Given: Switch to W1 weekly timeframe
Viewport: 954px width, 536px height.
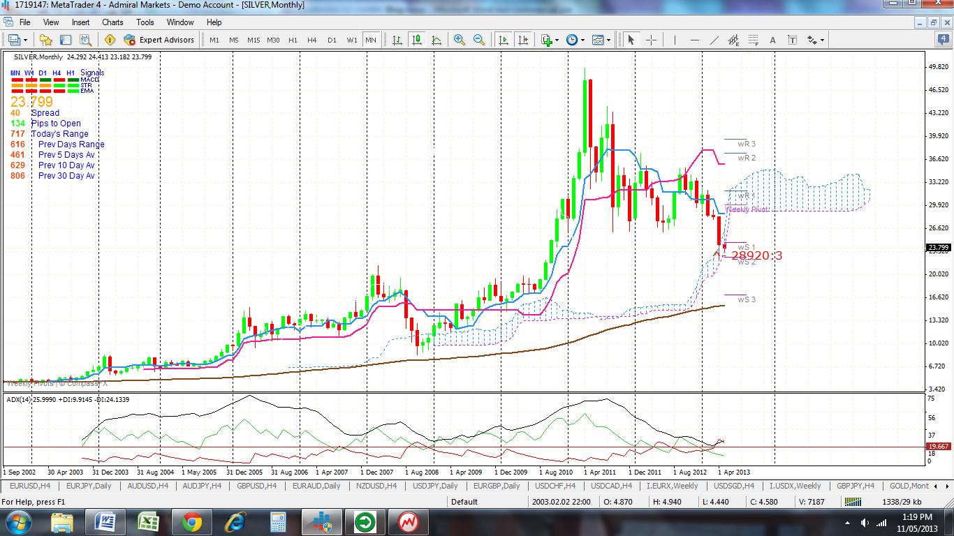Looking at the screenshot, I should [352, 40].
